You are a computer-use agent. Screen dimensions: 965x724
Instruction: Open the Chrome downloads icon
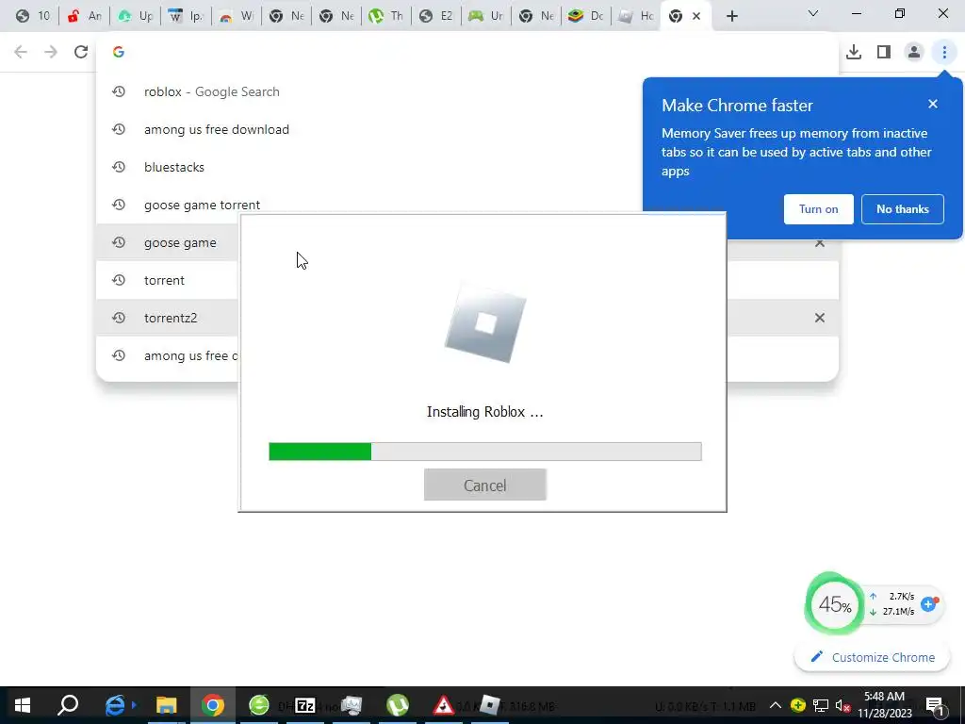pos(854,52)
